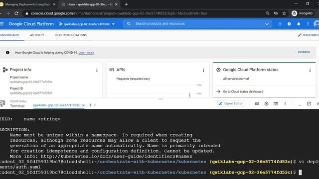Click the Google Cloud Platform logo
319x179 pixels.
31,24
